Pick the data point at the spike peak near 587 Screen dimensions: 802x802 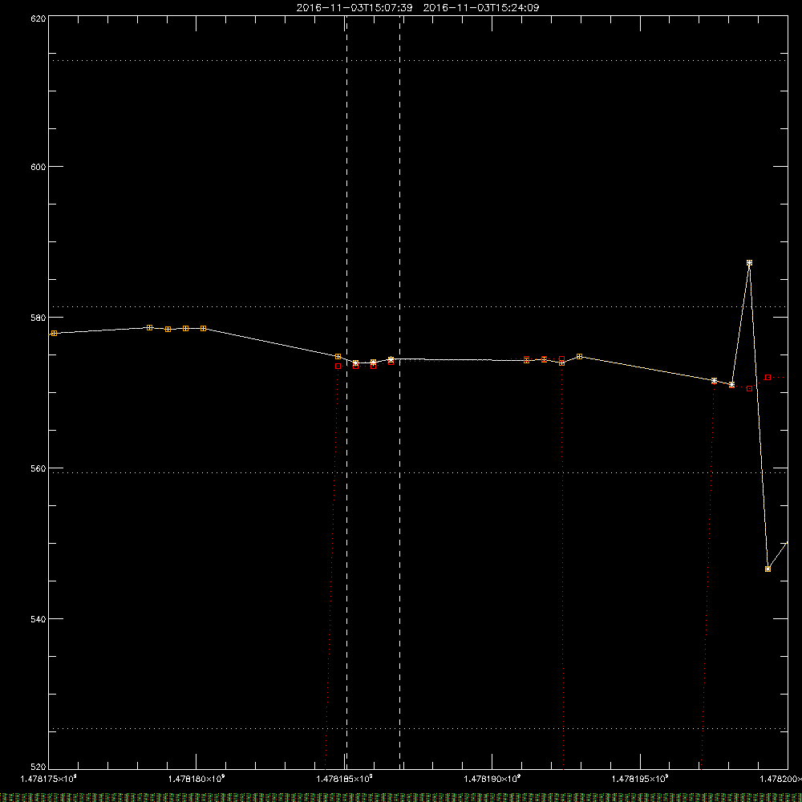pyautogui.click(x=749, y=263)
